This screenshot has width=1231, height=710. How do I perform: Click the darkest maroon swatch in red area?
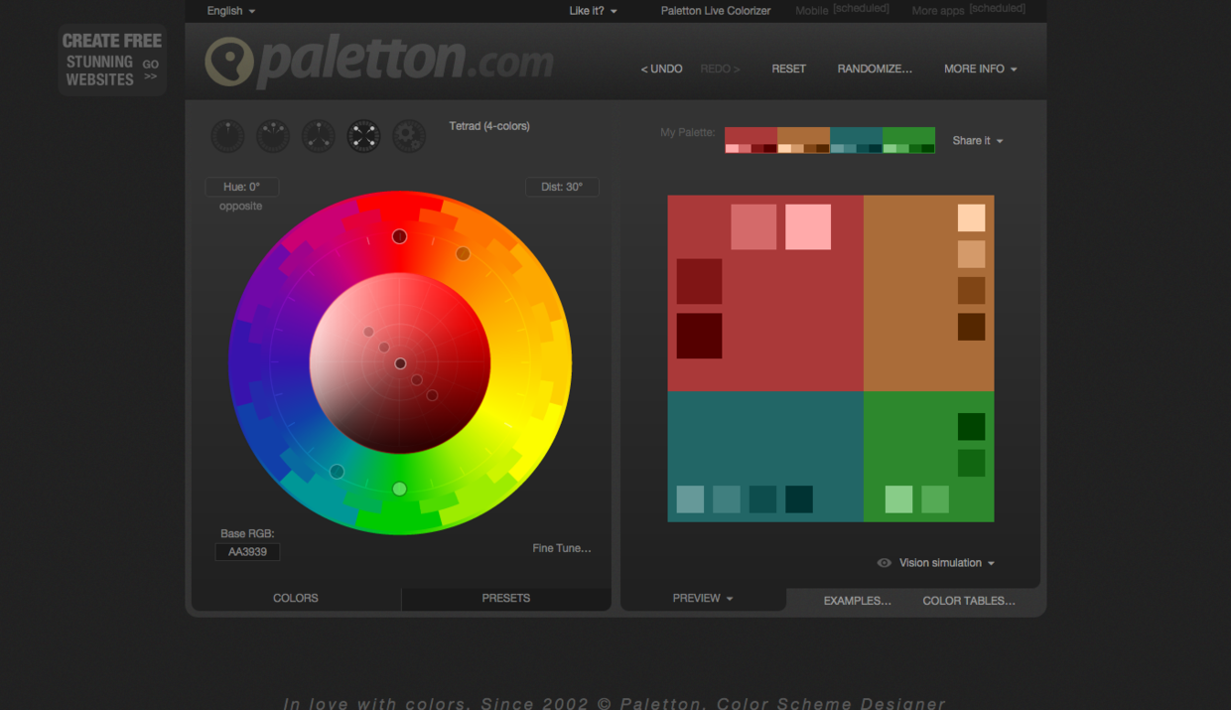[x=699, y=336]
